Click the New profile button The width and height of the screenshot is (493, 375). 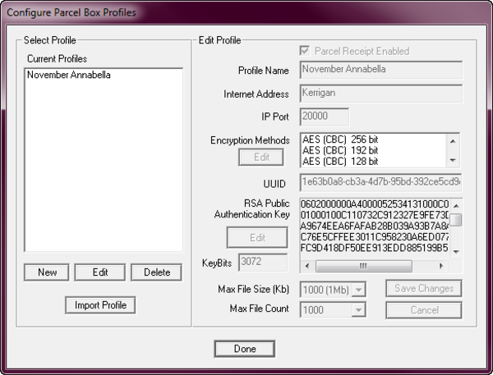[46, 272]
